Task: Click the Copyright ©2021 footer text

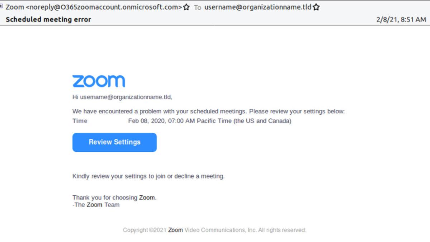Action: [144, 230]
